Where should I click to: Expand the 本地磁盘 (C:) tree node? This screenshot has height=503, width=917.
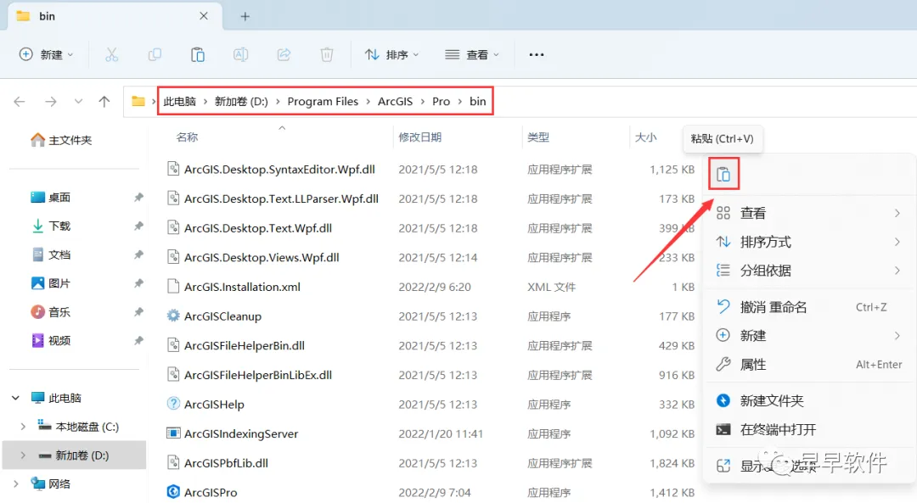tap(23, 427)
